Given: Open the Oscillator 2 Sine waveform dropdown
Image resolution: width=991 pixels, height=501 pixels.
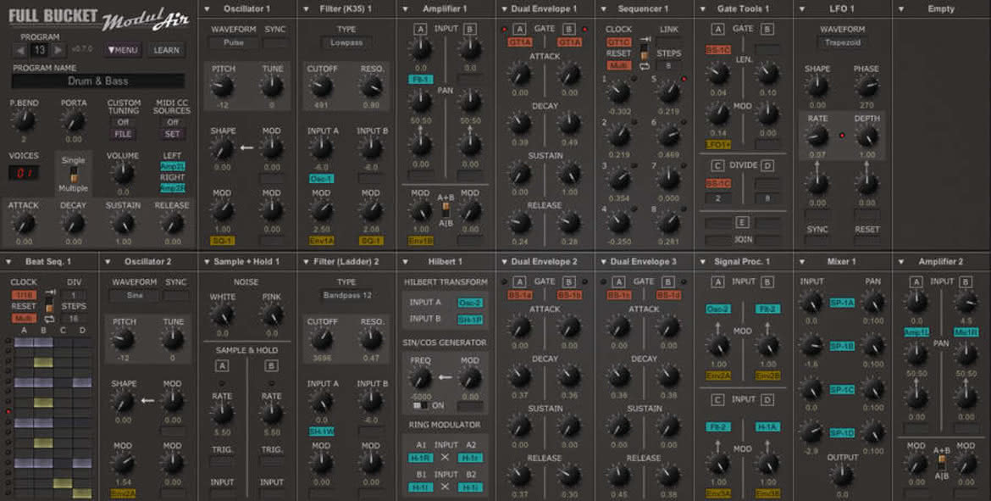Looking at the screenshot, I should pyautogui.click(x=134, y=295).
